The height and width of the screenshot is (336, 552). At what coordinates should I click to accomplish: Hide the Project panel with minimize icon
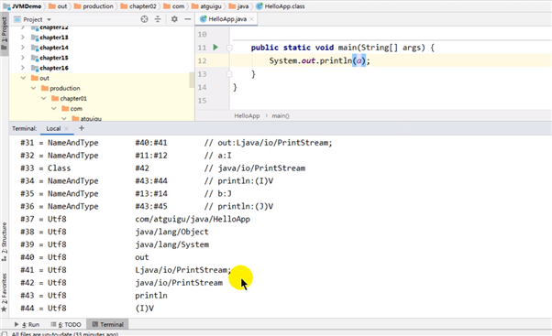(x=188, y=19)
